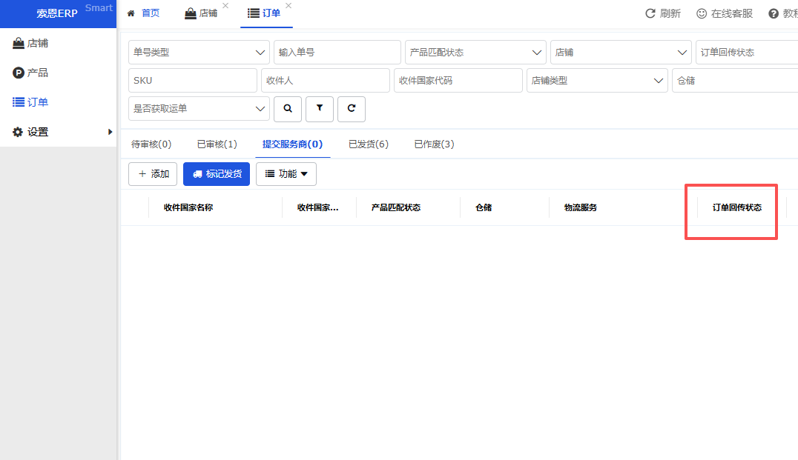Click the search magnifier icon button
The height and width of the screenshot is (460, 798).
pyautogui.click(x=288, y=109)
